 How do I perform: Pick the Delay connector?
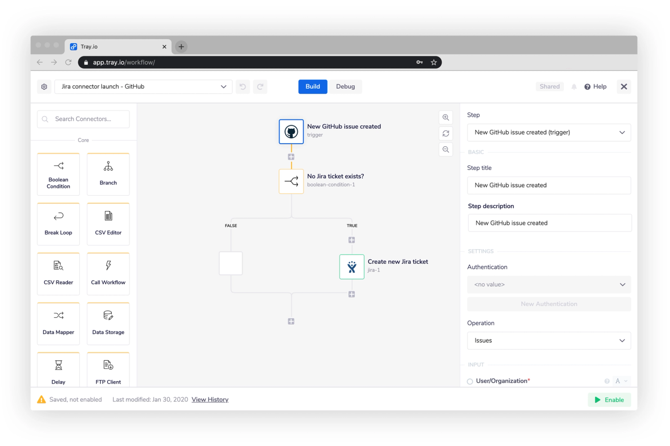point(59,370)
